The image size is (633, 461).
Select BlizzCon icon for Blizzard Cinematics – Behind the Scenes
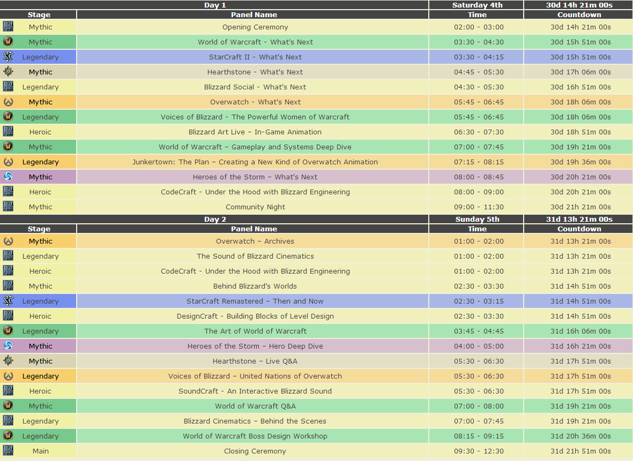8,421
